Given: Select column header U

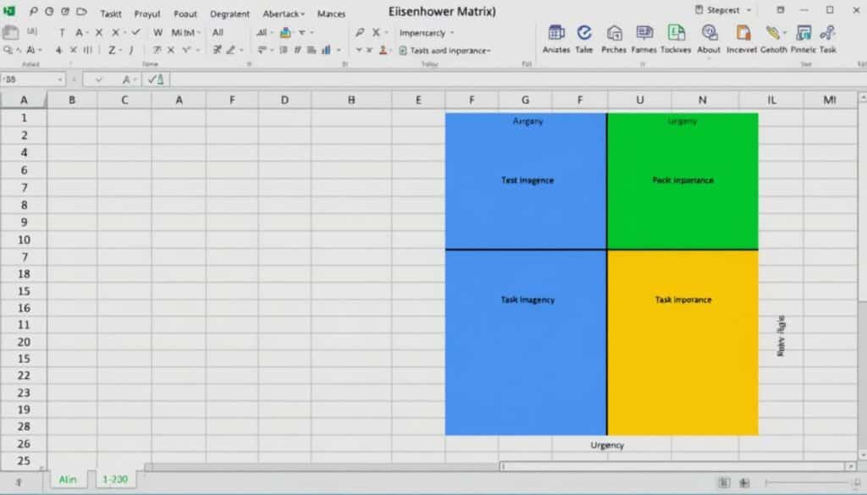Looking at the screenshot, I should [x=639, y=100].
